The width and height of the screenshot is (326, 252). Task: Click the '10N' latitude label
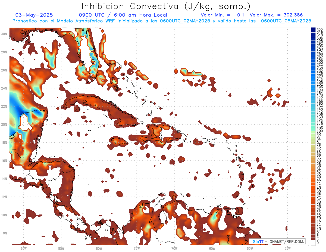(x=4, y=215)
